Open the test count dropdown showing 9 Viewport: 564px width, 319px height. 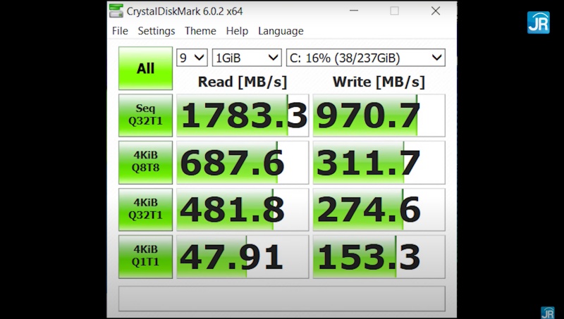(x=192, y=58)
